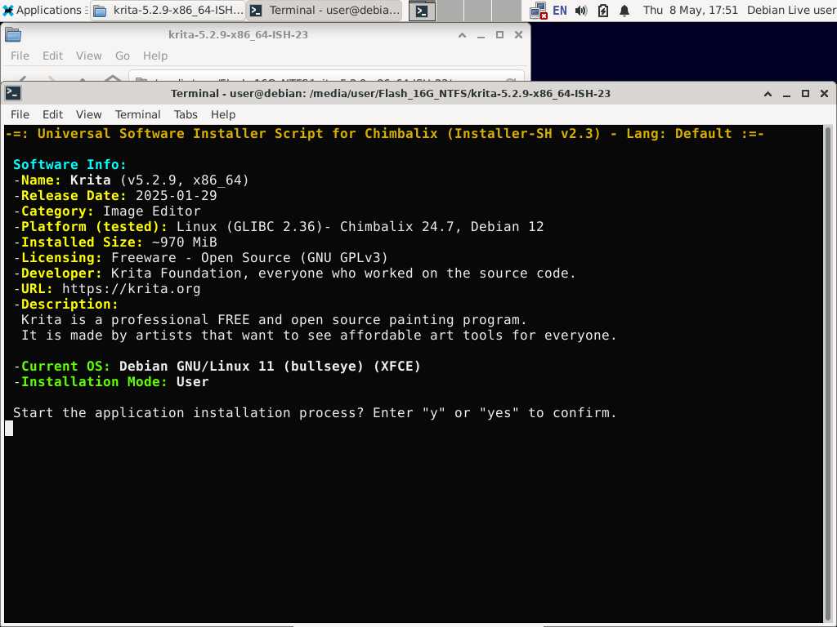Open Edit menu in the file manager window
This screenshot has height=627, width=837.
click(53, 56)
